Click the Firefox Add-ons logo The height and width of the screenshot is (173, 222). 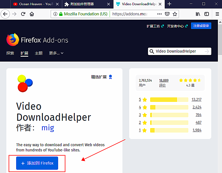point(37,40)
